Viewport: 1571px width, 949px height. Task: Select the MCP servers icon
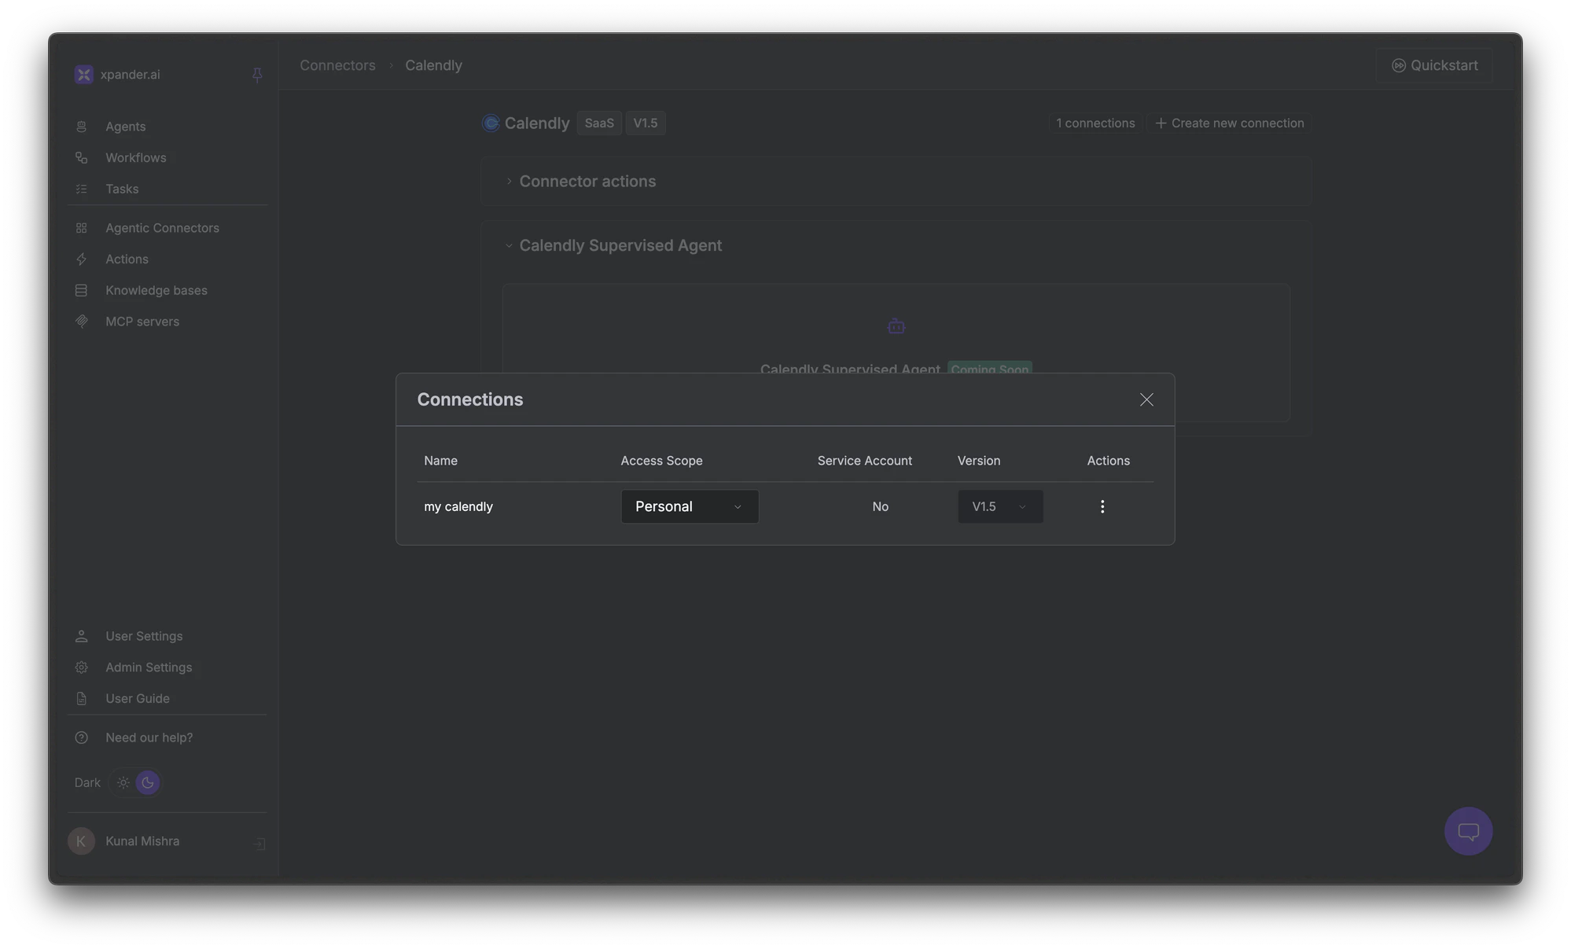coord(83,322)
